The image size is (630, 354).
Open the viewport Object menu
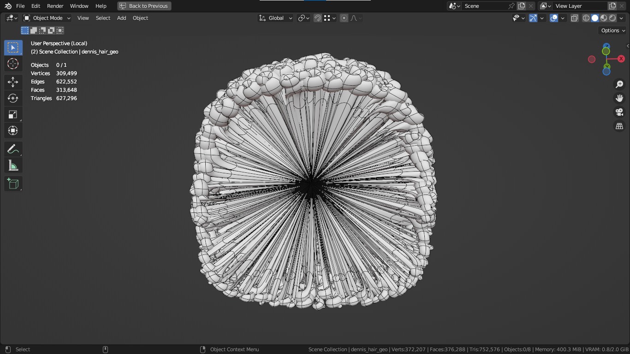click(140, 18)
